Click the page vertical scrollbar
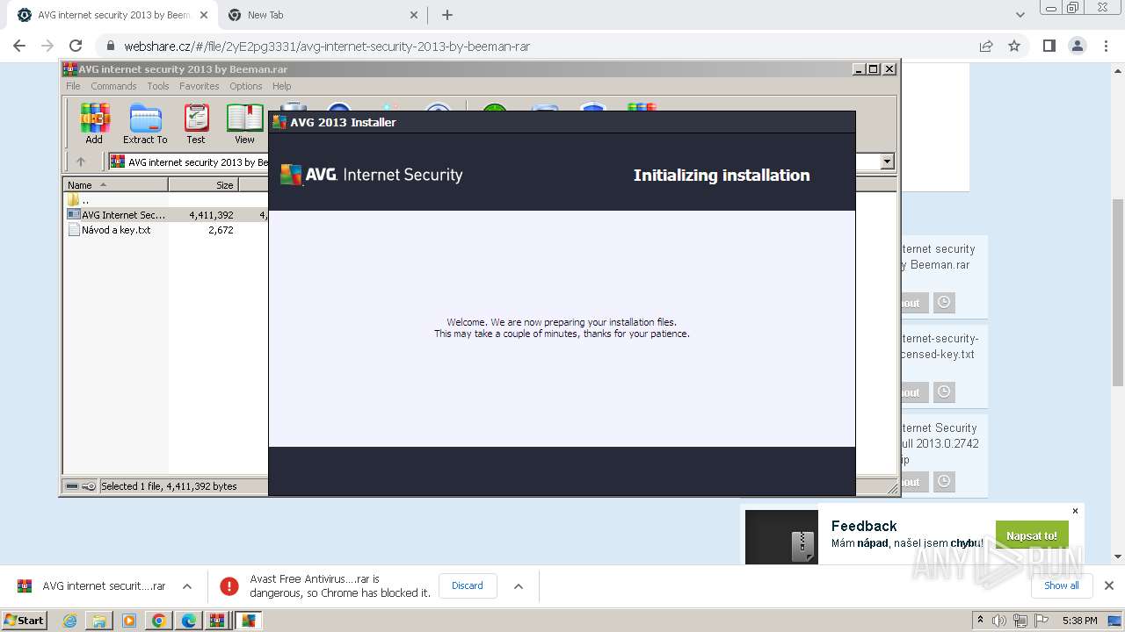The image size is (1125, 632). click(1118, 293)
